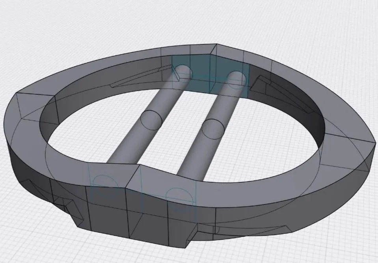Select the right cylindrical rod of the model
Viewport: 378px width, 263px height.
(212, 125)
